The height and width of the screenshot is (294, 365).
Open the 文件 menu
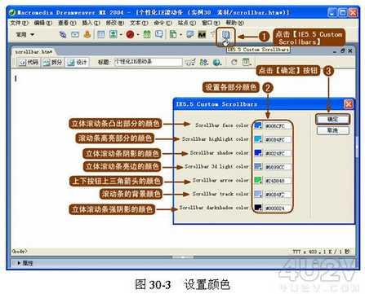(x=19, y=23)
